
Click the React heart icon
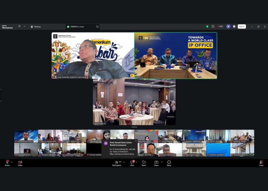pos(144,163)
